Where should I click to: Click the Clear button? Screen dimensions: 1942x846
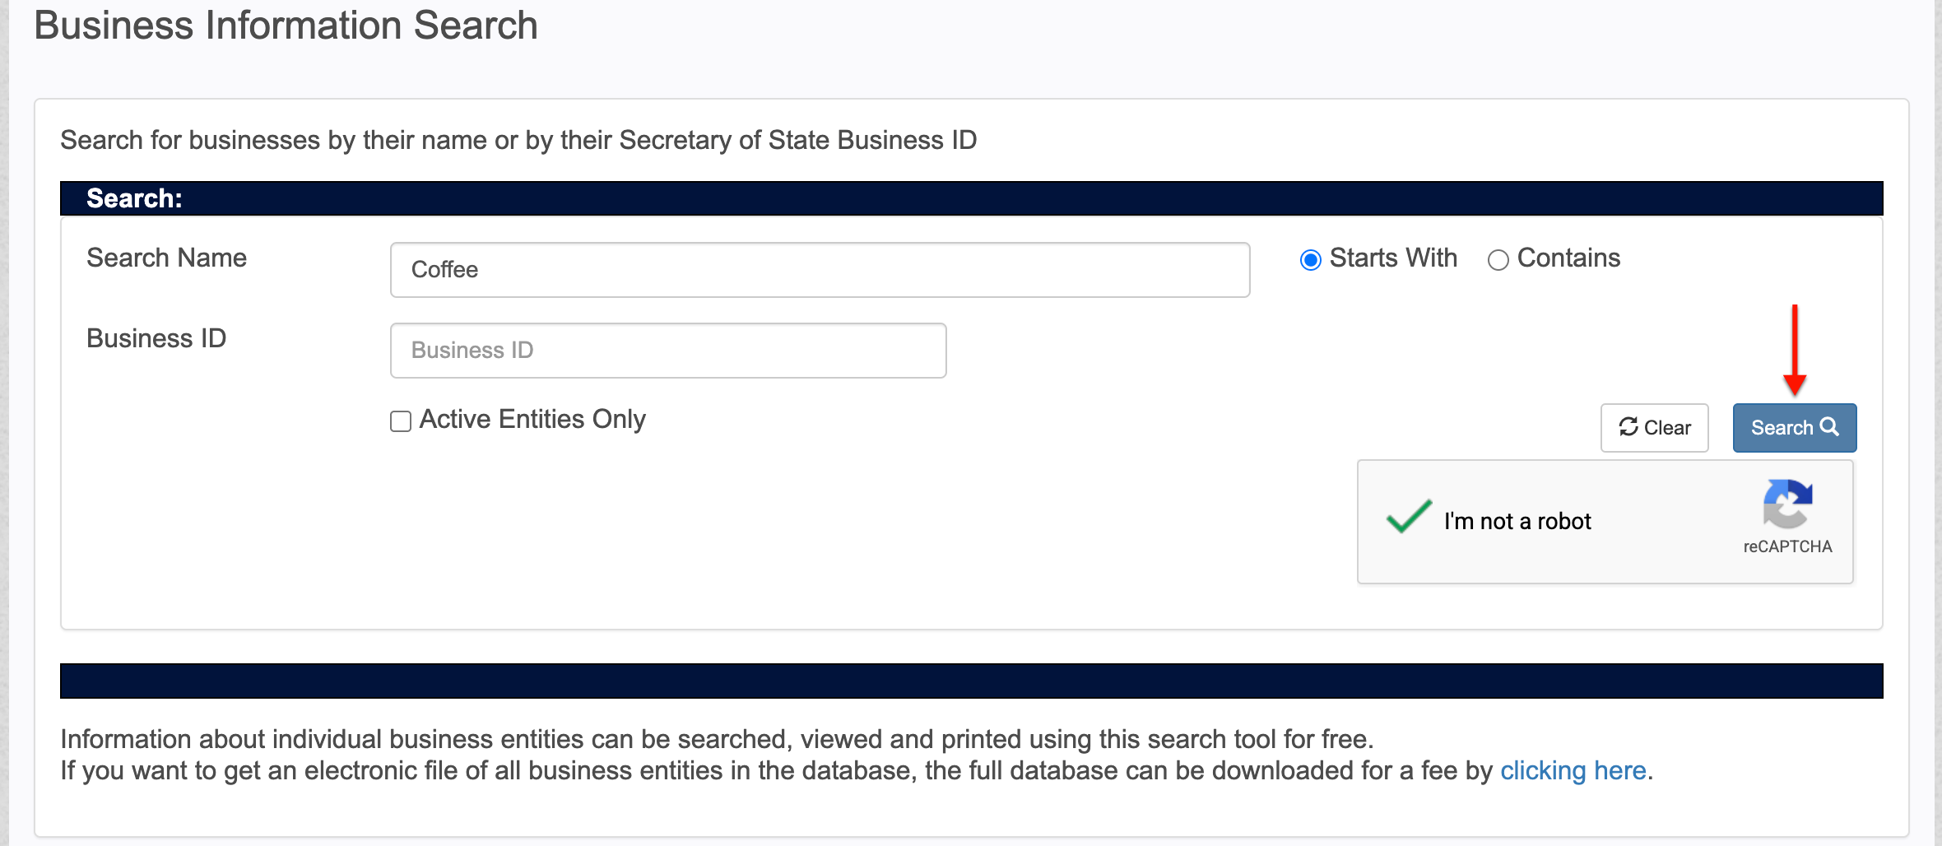1655,428
